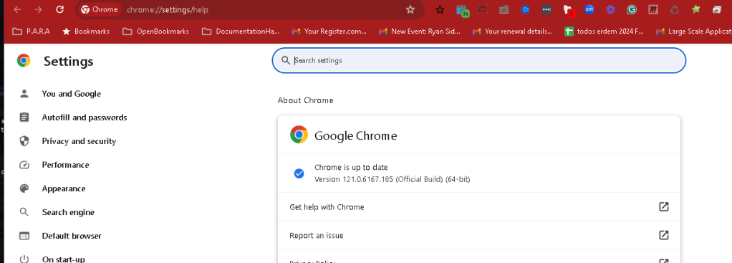Click the extension with red 9 badge
Screen dimensions: 732x263
point(569,10)
